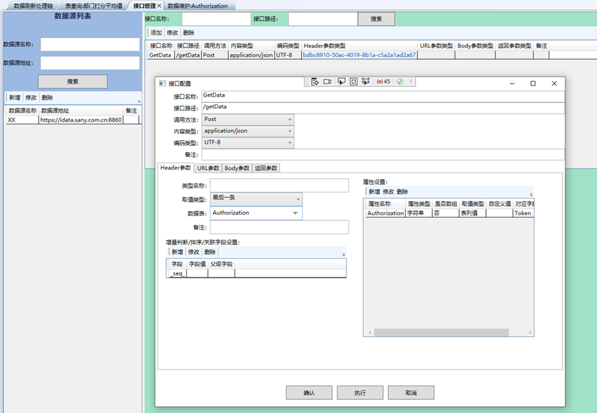Click the 数据源名称 input field
Image resolution: width=597 pixels, height=413 pixels.
pyautogui.click(x=90, y=44)
